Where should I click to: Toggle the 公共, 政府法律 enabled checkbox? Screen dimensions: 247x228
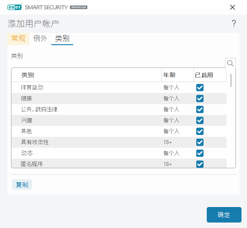[x=200, y=109]
